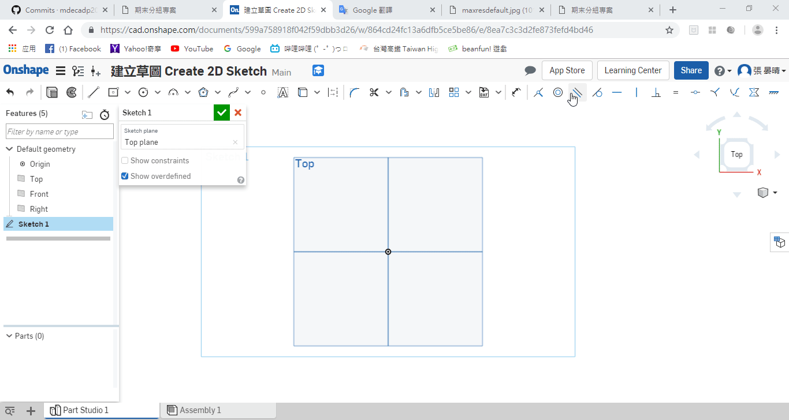Collapse the Parts (0) section
The image size is (789, 420).
[x=9, y=336]
